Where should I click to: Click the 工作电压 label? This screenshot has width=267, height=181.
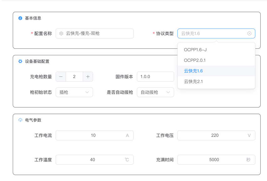click(165, 135)
